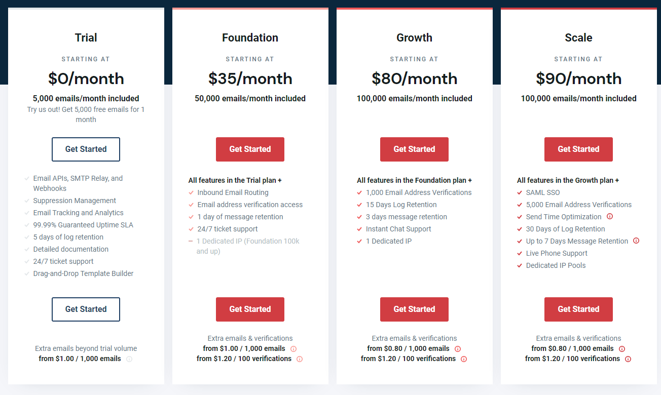
Task: Open Scale plan 1,000 emails info icon
Action: [x=622, y=349]
